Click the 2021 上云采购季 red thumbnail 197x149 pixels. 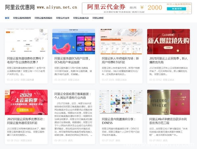pyautogui.click(x=26, y=102)
